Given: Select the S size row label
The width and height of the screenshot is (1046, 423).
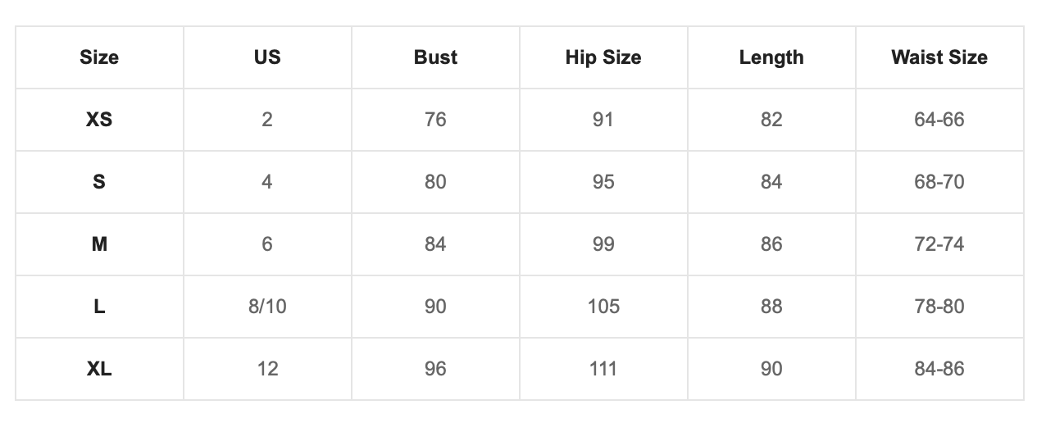Looking at the screenshot, I should pos(99,182).
